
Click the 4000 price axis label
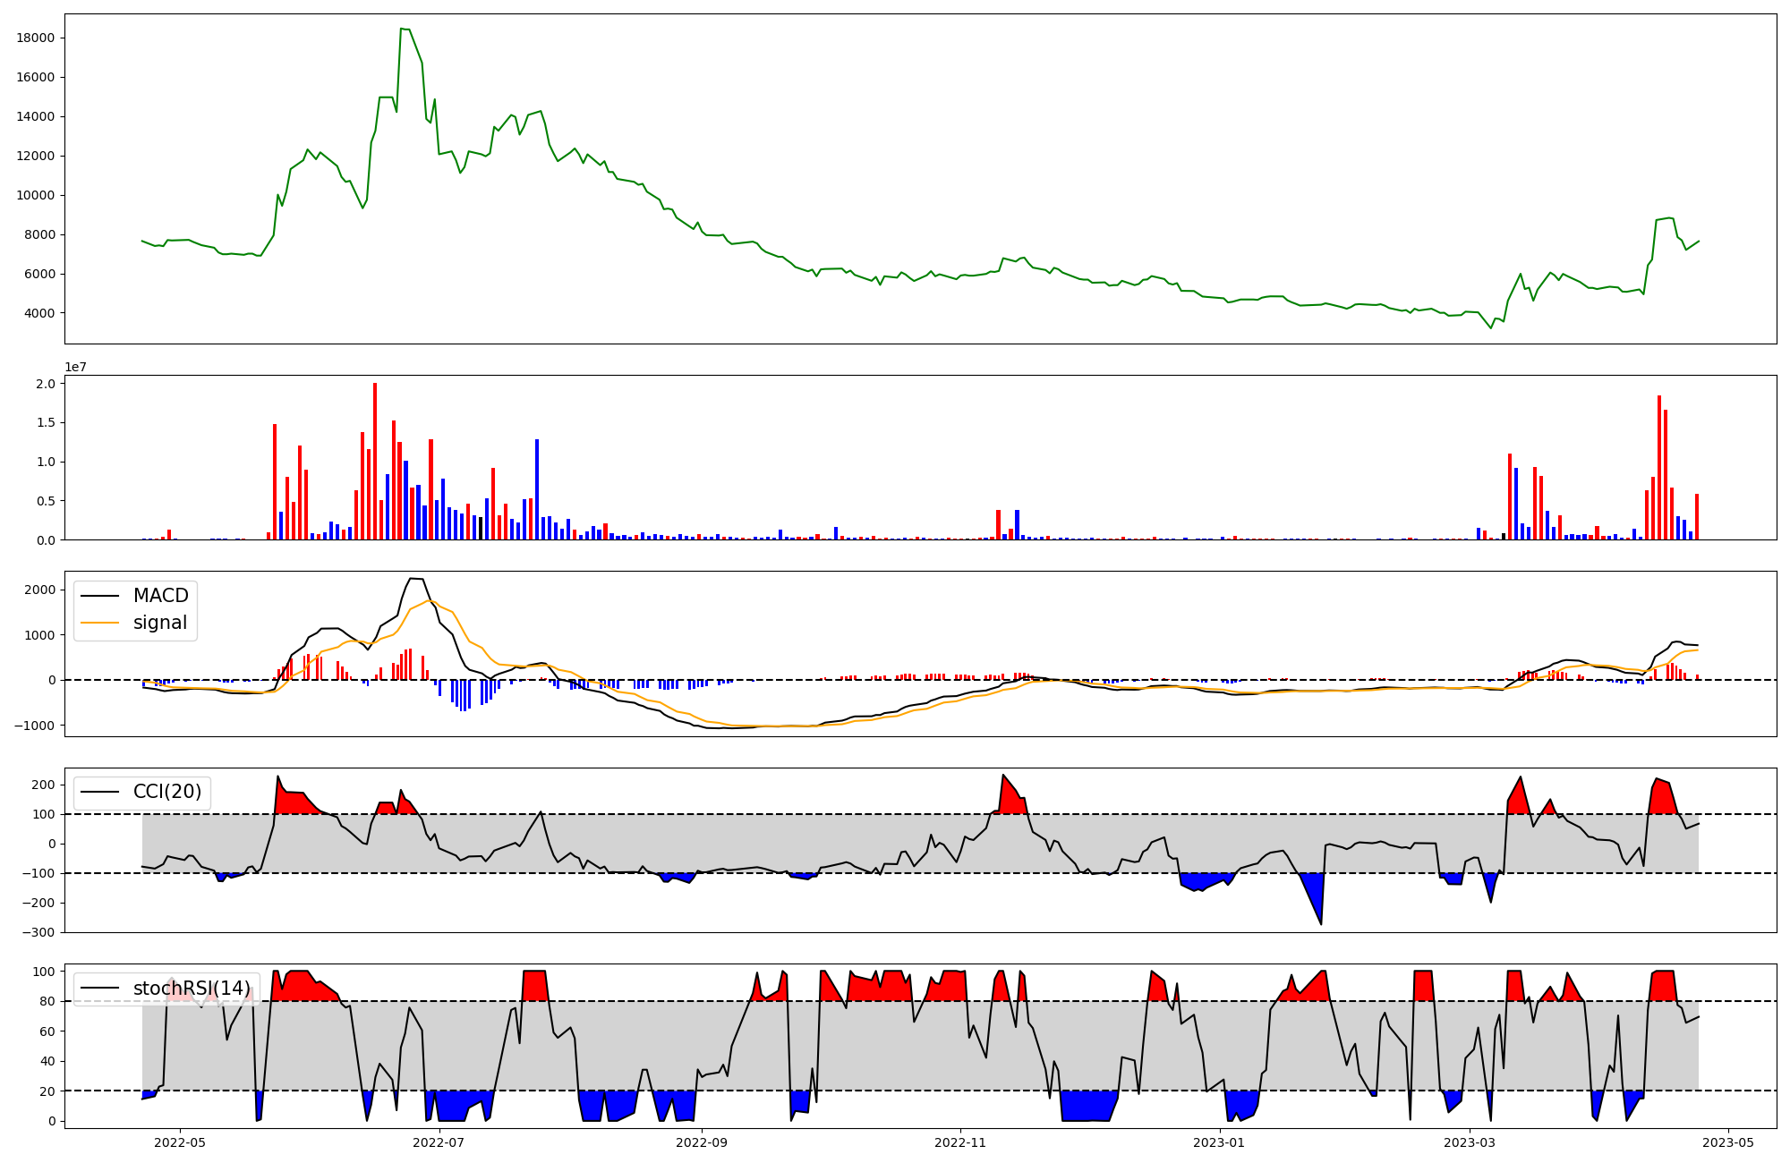38,313
